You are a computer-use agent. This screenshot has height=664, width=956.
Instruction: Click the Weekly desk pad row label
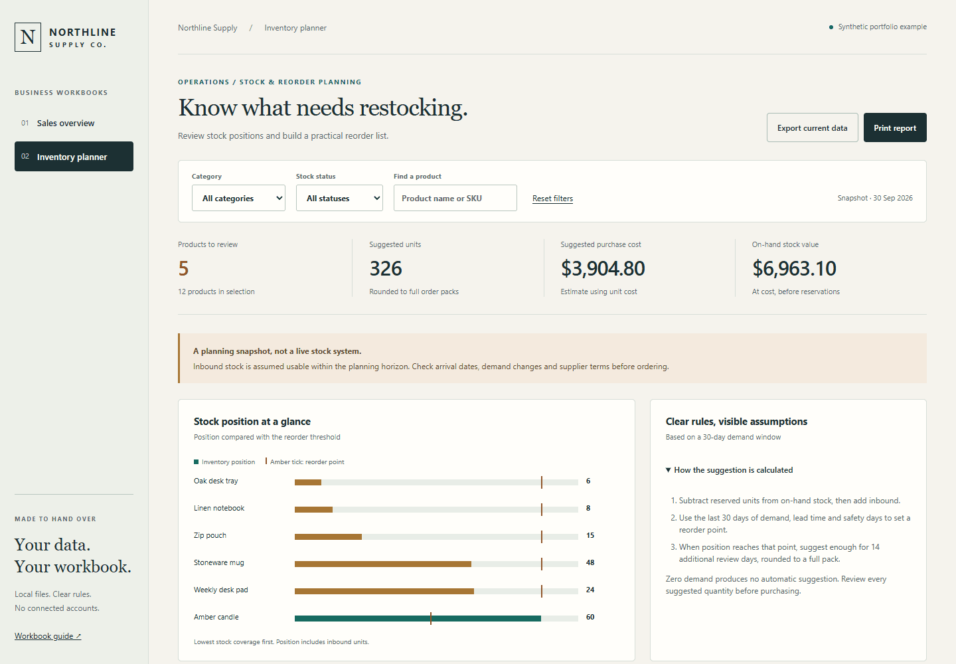point(221,590)
